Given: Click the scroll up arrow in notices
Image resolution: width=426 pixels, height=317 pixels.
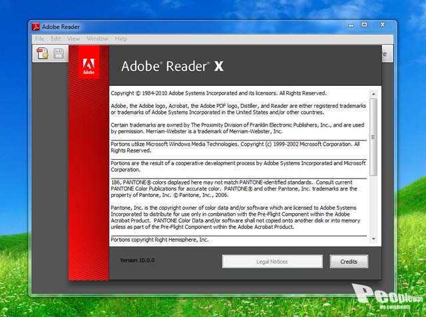Looking at the screenshot, I should point(373,94).
